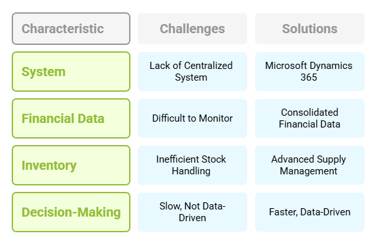375x242 pixels.
Task: Select the Inventory row label
Action: (71, 165)
